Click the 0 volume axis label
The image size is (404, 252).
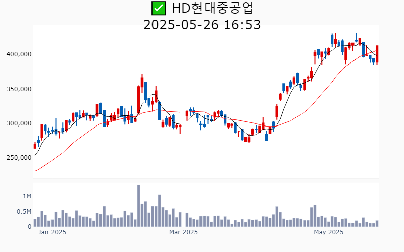tap(30, 227)
